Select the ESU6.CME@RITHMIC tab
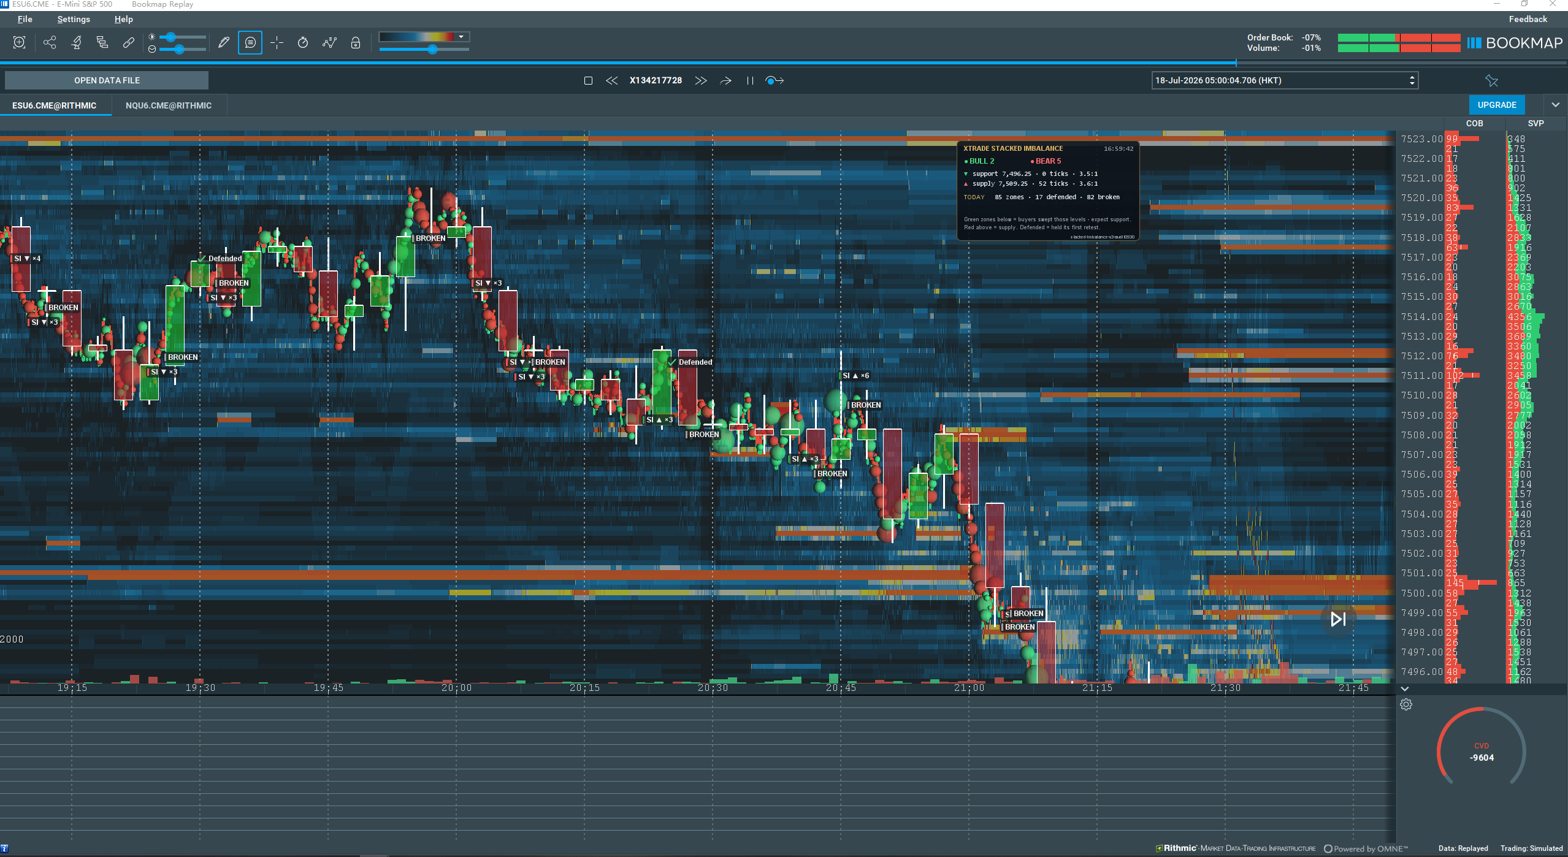The width and height of the screenshot is (1568, 857). (x=55, y=105)
